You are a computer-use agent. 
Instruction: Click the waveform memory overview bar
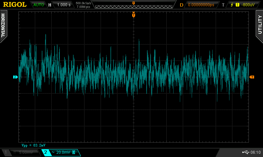click(x=134, y=7)
